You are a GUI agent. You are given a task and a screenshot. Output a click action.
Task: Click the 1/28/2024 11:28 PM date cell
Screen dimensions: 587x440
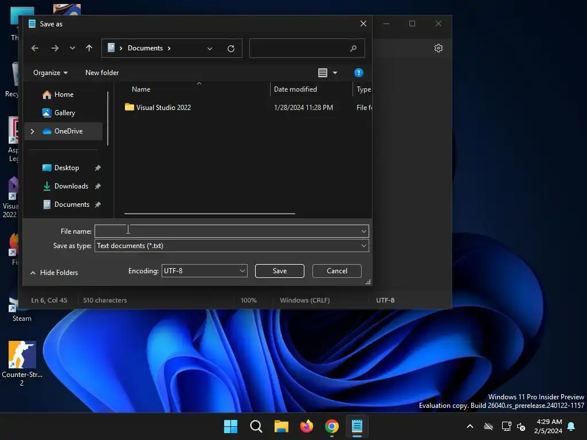[x=303, y=108]
